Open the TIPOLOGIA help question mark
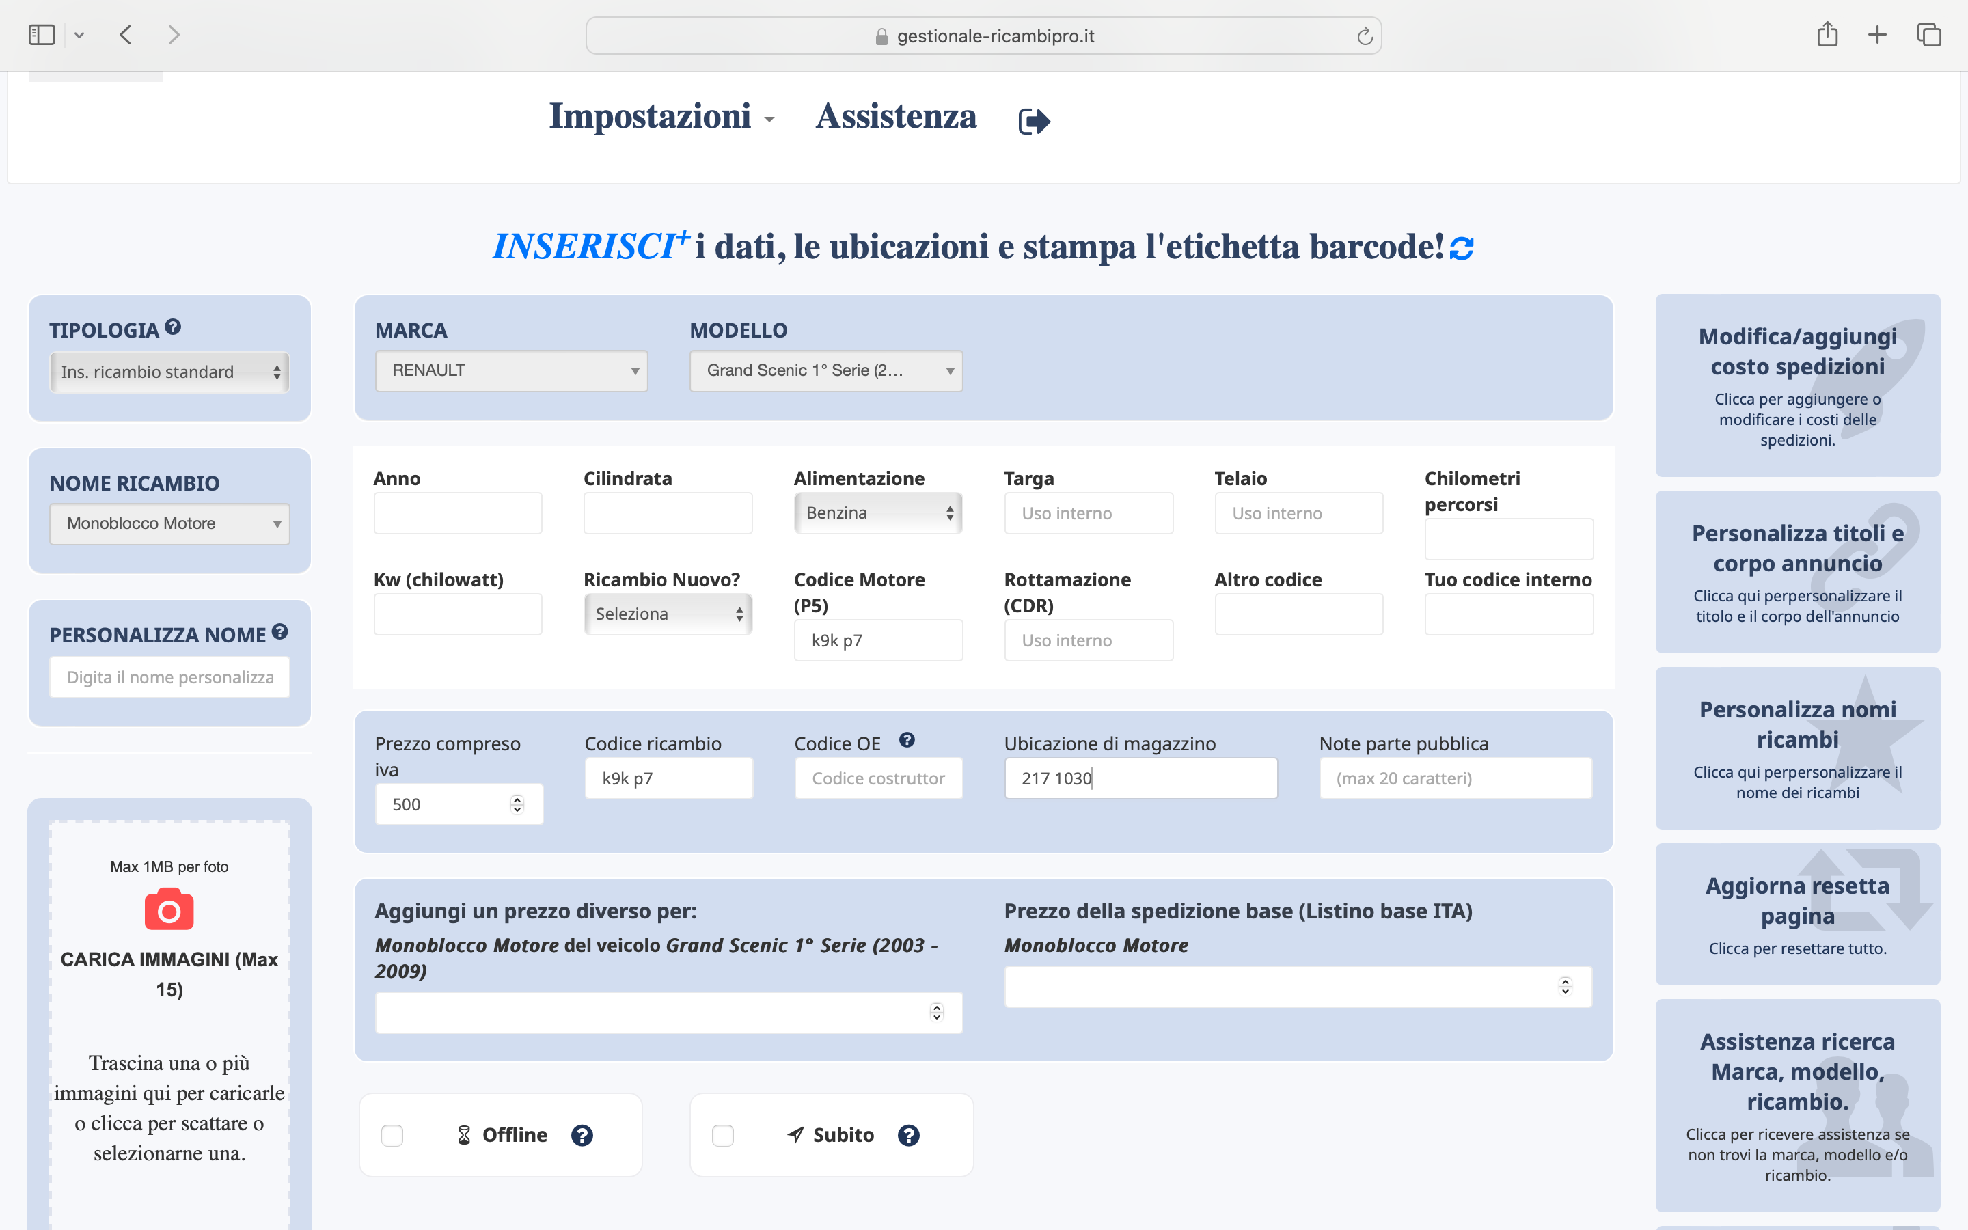Screen dimensions: 1968x1230 click(x=172, y=327)
